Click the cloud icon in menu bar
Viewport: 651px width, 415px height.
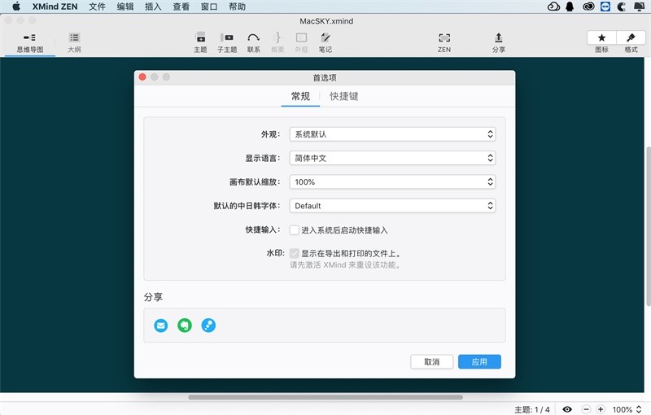(553, 7)
